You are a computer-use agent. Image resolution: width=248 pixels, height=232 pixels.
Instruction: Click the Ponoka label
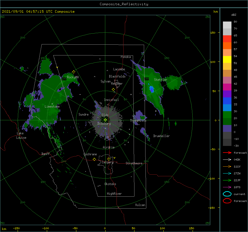pyautogui.click(x=126, y=57)
